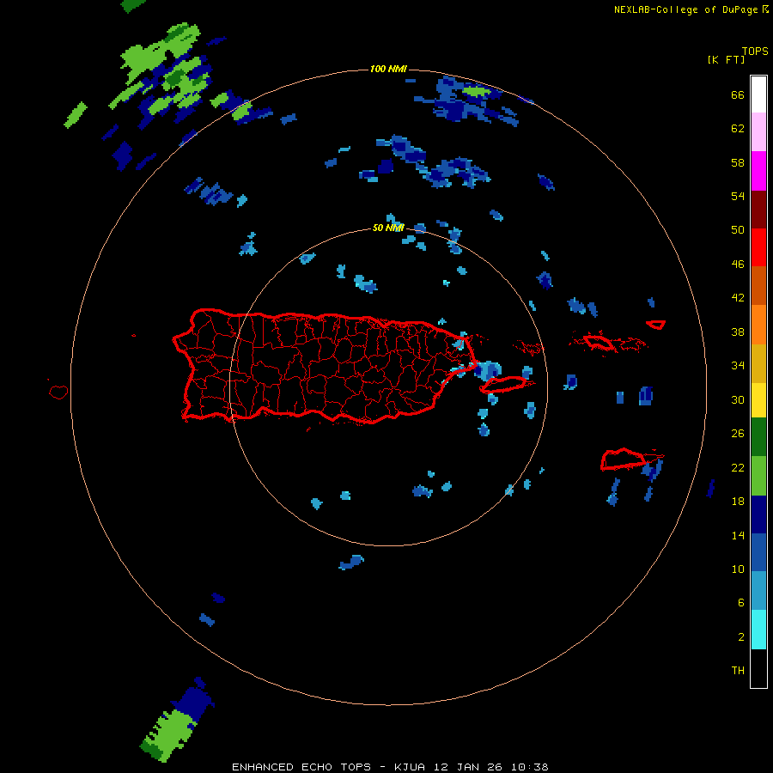
Task: Select the gold legend swatch next to 34
Action: [758, 363]
